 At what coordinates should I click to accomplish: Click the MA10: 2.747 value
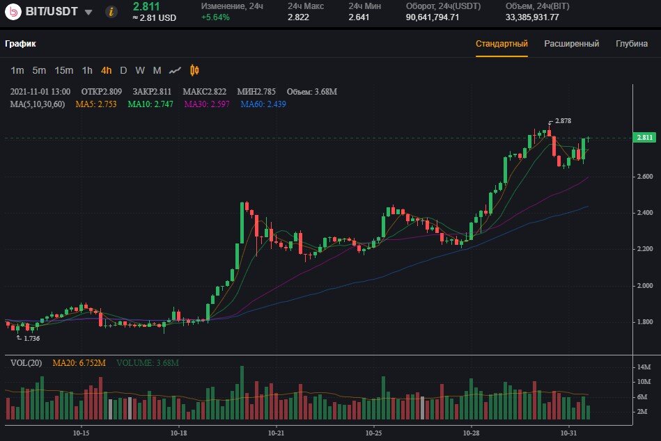(x=150, y=104)
